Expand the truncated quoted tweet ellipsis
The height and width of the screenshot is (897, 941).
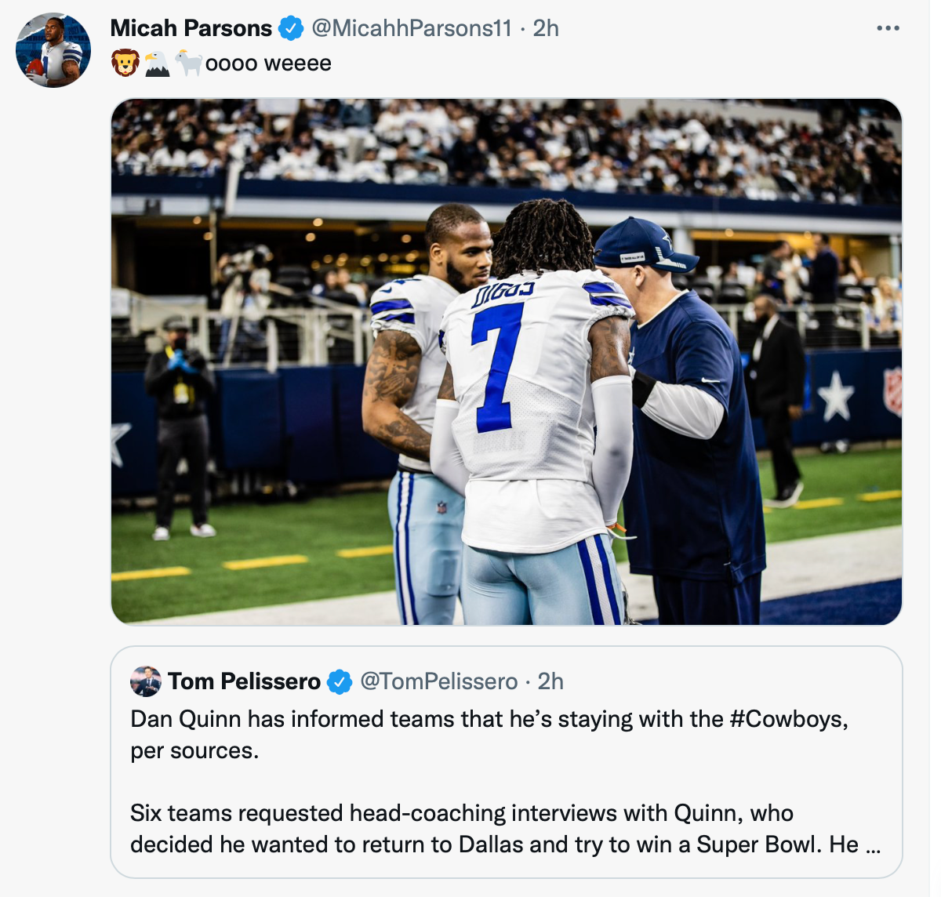click(x=873, y=844)
